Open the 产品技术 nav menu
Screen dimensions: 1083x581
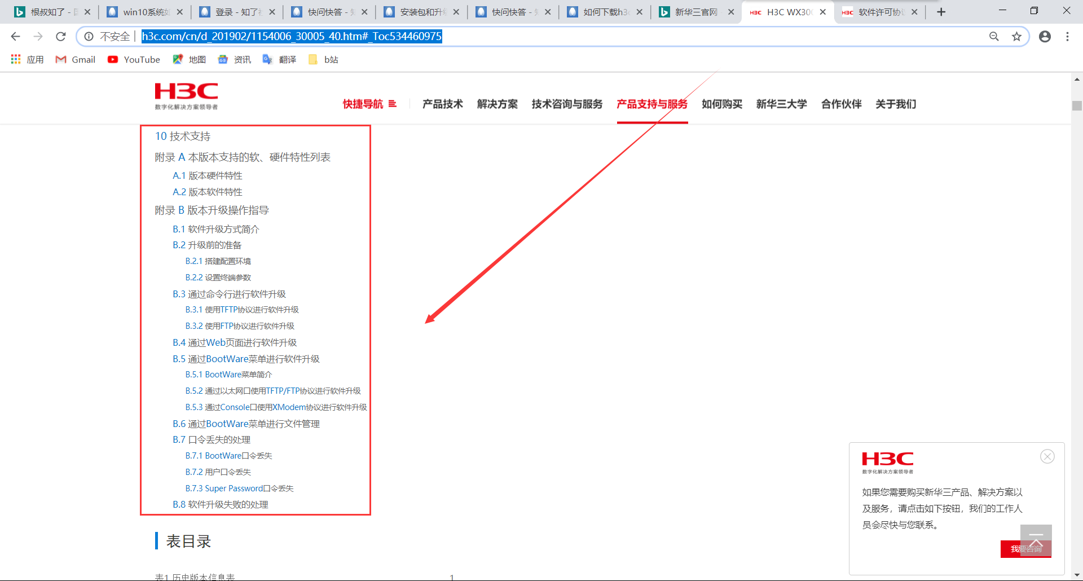pyautogui.click(x=443, y=104)
